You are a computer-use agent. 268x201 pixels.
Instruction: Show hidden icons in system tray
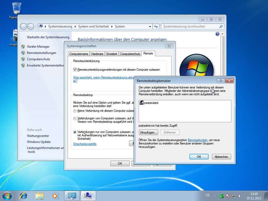(216, 196)
